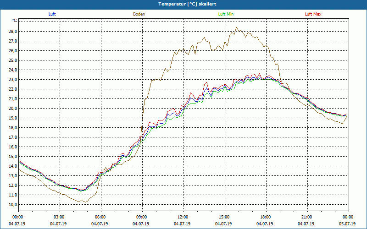Click the 10,0 y-axis value
The width and height of the screenshot is (367, 229).
pyautogui.click(x=13, y=204)
